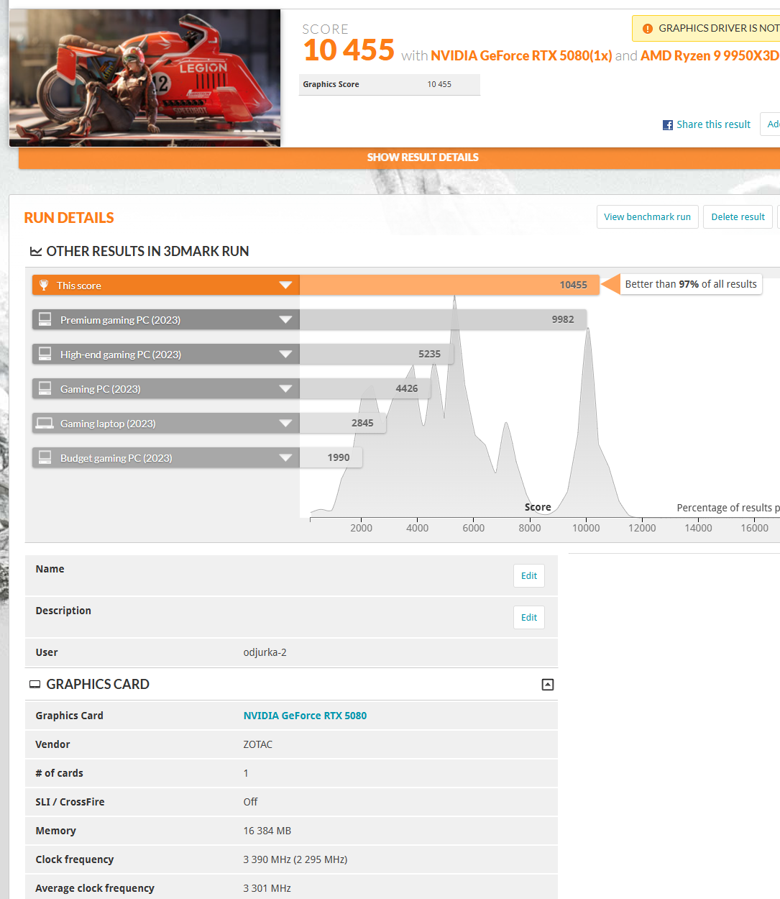Screen dimensions: 780x899
Task: Click the benchmark scene thumbnail image
Action: click(x=144, y=78)
